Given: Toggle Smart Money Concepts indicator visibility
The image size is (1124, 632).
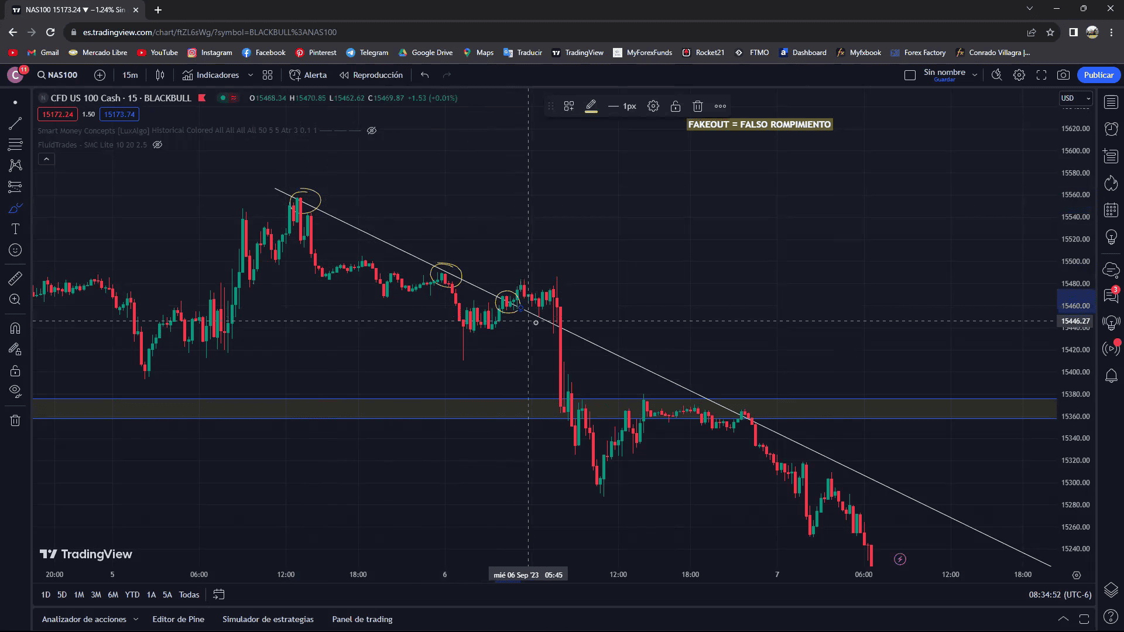Looking at the screenshot, I should click(372, 130).
